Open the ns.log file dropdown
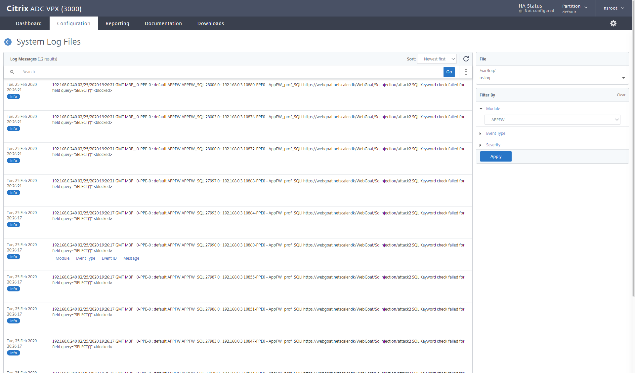Image resolution: width=635 pixels, height=373 pixels. (x=552, y=78)
